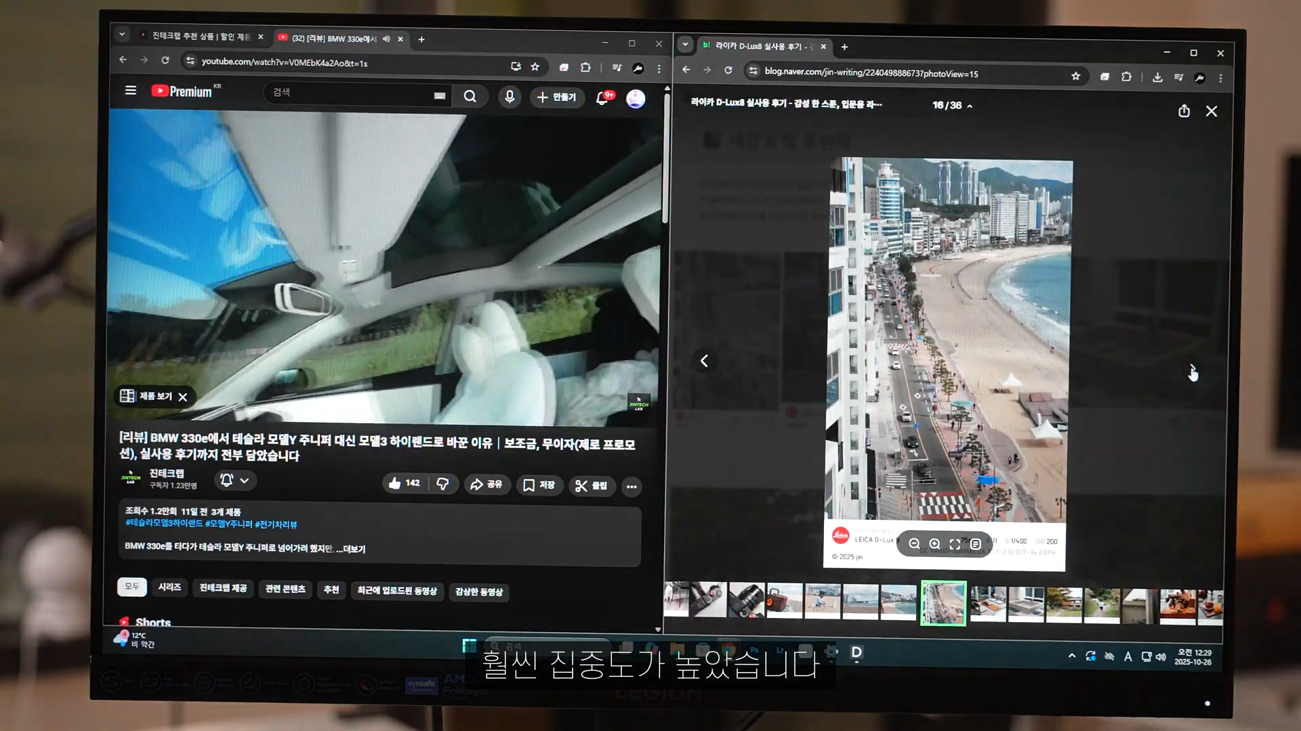Image resolution: width=1301 pixels, height=731 pixels.
Task: Open Extensions puzzle icon in Naver window
Action: point(1126,76)
